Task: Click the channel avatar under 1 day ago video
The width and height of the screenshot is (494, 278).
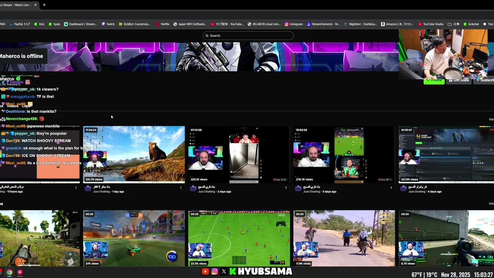Action: 88,188
